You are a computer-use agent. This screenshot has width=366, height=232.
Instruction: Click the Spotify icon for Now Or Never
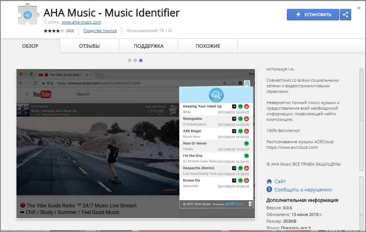(x=246, y=144)
